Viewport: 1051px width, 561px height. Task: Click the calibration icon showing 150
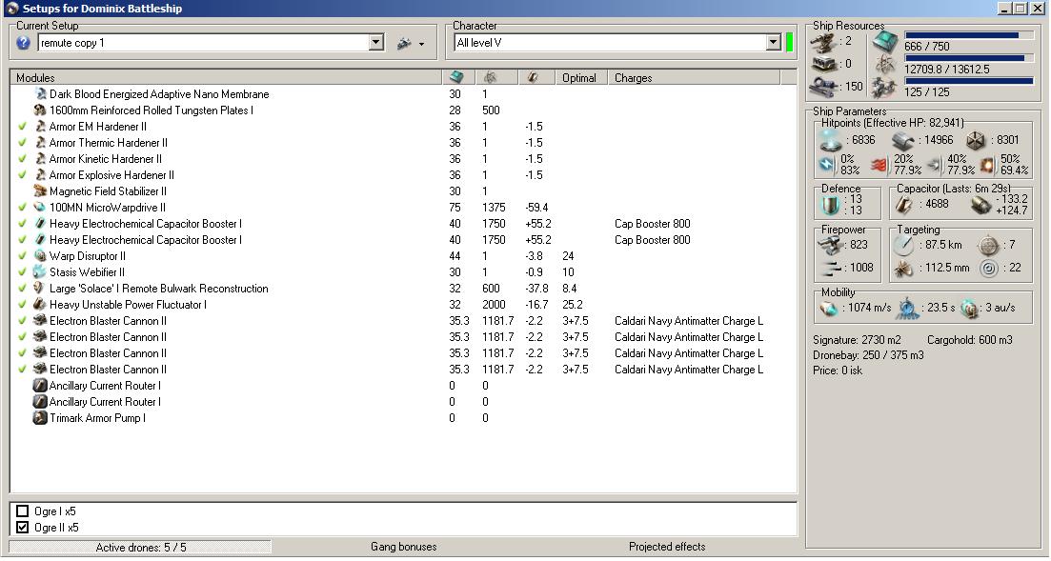point(823,87)
